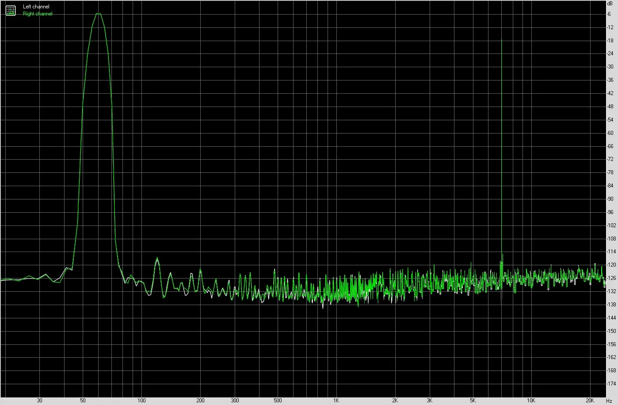Viewport: 618px width, 405px height.
Task: Click the 100 frequency axis label
Action: coord(141,401)
